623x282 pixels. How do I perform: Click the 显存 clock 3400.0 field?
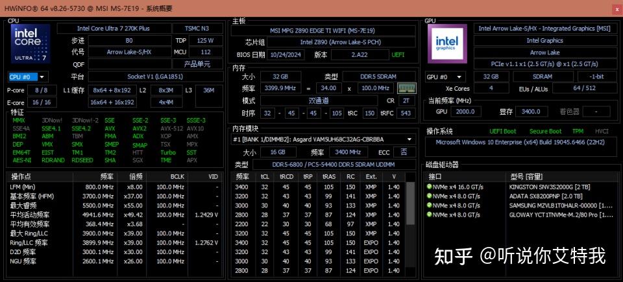point(531,112)
